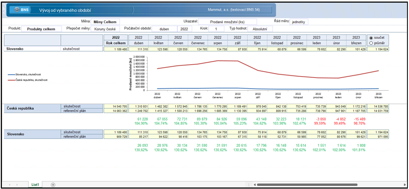Viewport: 409px width, 189px height.
Task: Select the červenec column header
Action: click(x=198, y=43)
